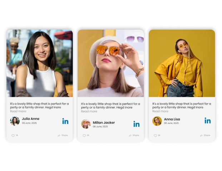Expand Read more on Anna Lisa's card
This screenshot has width=222, height=171.
(160, 111)
